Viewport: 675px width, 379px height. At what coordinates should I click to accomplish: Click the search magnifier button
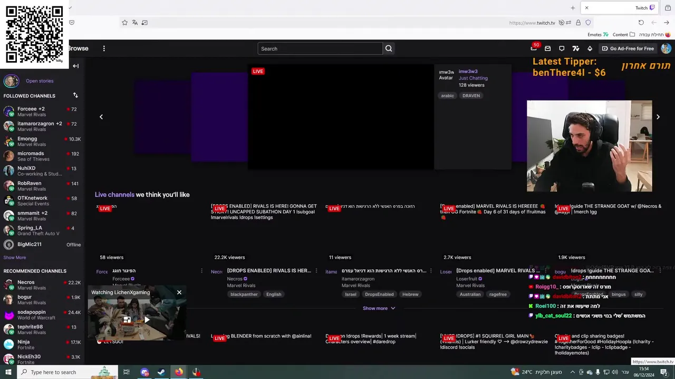pyautogui.click(x=389, y=48)
